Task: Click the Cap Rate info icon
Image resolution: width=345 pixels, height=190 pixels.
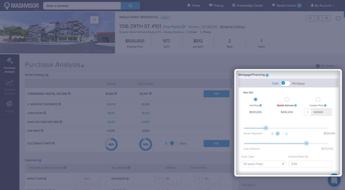Action: (42, 130)
